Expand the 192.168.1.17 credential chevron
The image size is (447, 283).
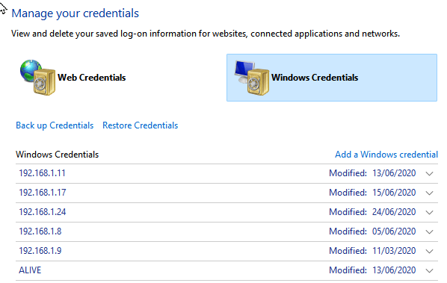pos(429,193)
